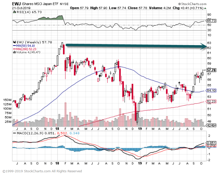Click the 90 RSI axis label
The width and height of the screenshot is (223, 176).
[209, 15]
